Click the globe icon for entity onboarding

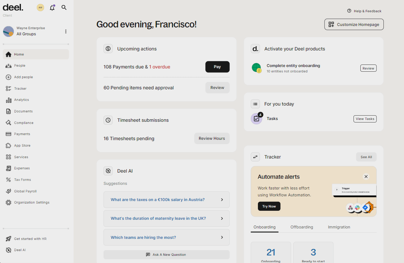[x=256, y=68]
